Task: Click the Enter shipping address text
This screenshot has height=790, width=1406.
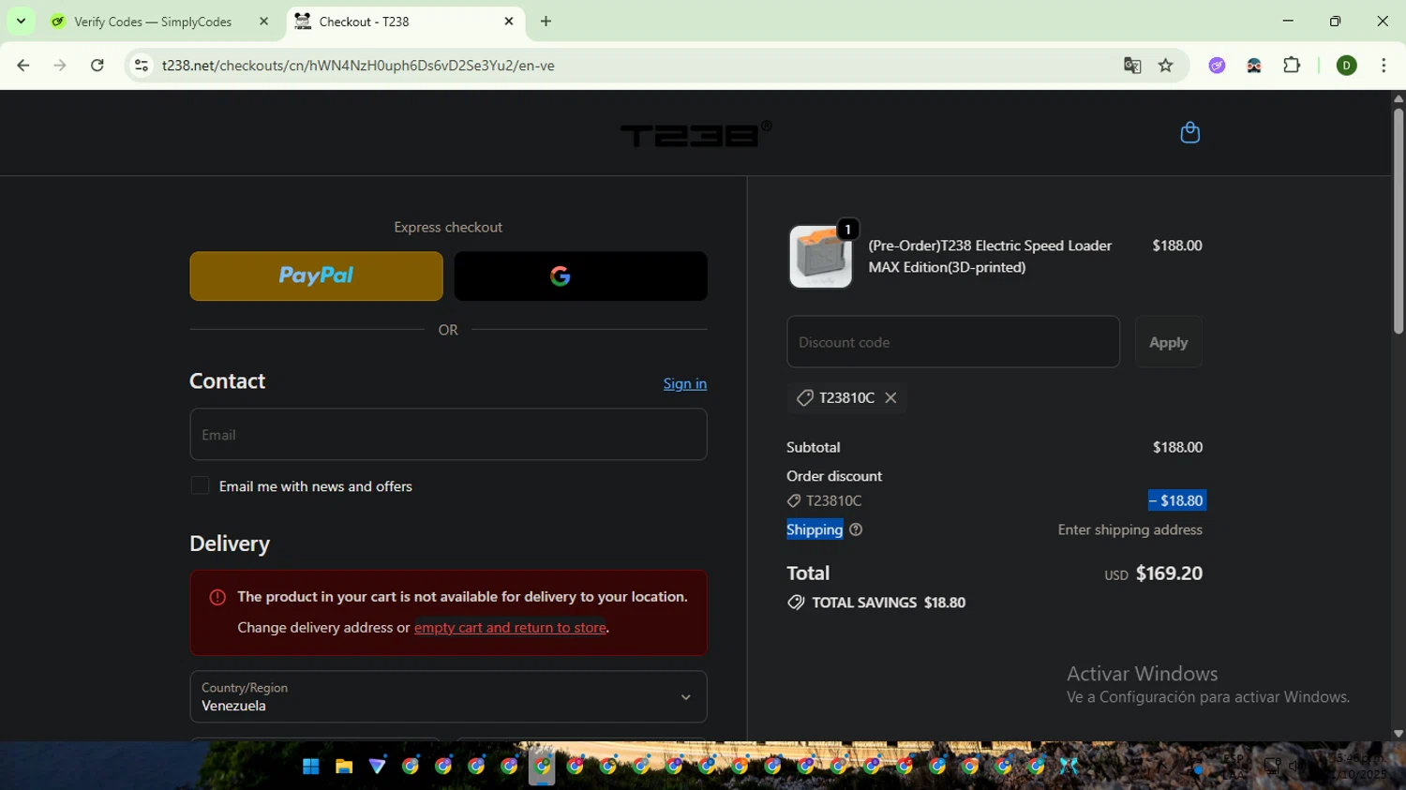Action: click(x=1129, y=529)
